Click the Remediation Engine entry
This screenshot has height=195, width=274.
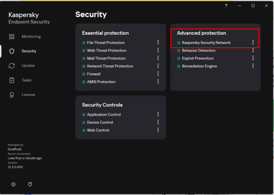pos(199,66)
